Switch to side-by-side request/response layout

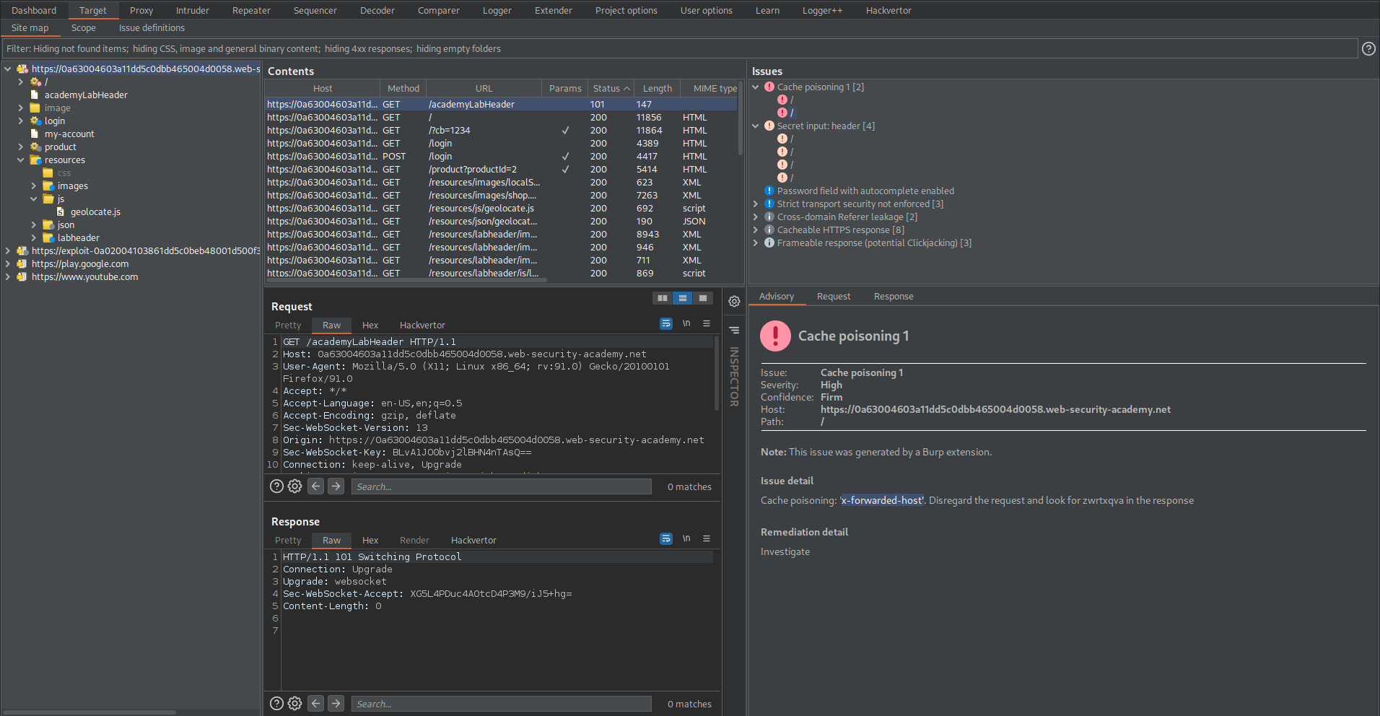tap(662, 298)
